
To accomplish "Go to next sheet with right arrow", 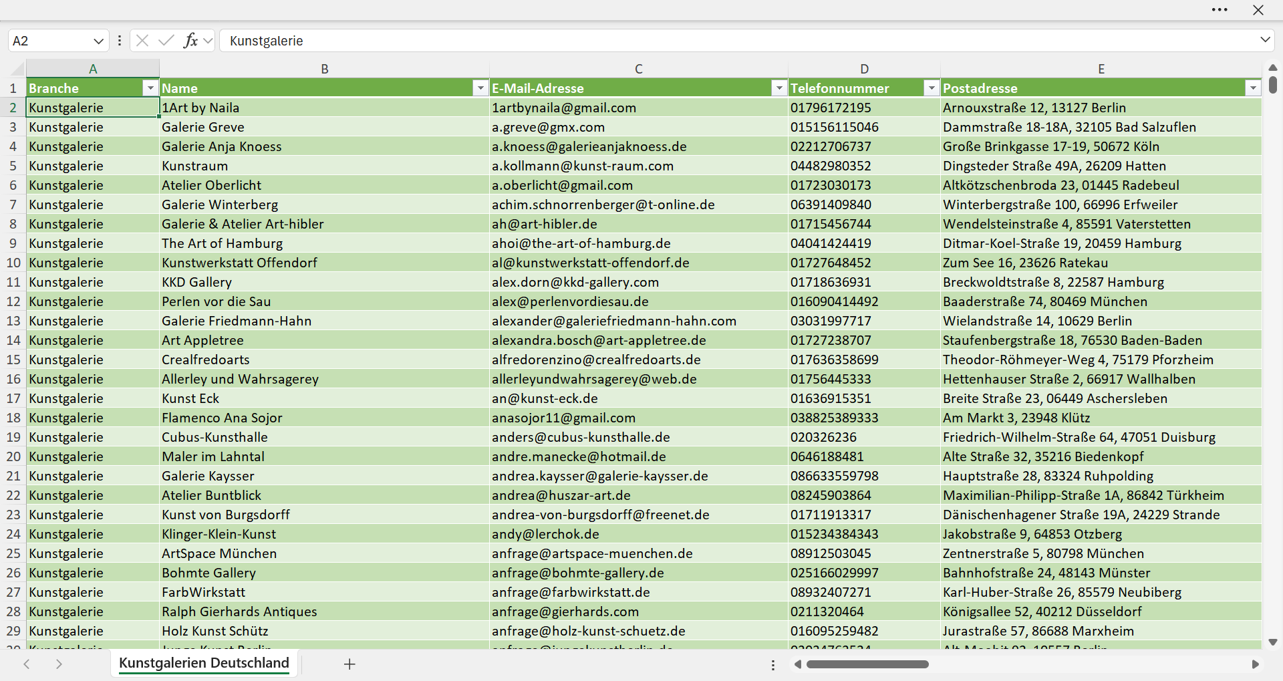I will click(59, 664).
